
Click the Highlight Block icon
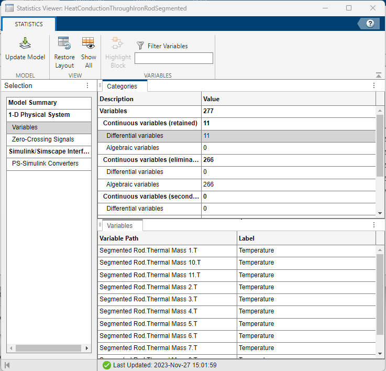pos(118,44)
